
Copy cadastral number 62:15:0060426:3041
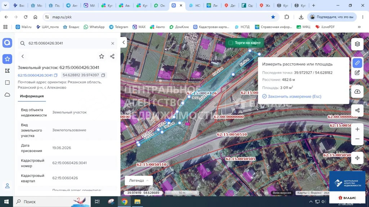[55, 75]
